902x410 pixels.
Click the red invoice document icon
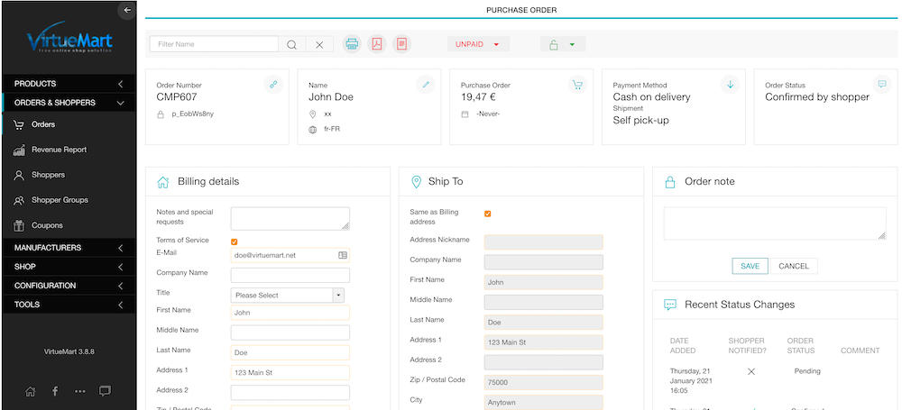coord(401,44)
